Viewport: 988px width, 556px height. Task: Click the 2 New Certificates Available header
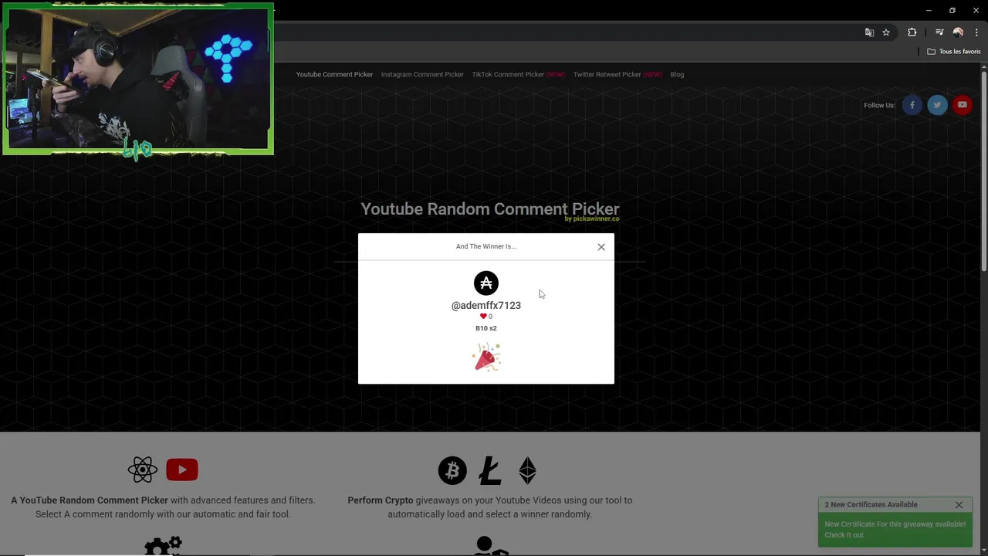871,505
